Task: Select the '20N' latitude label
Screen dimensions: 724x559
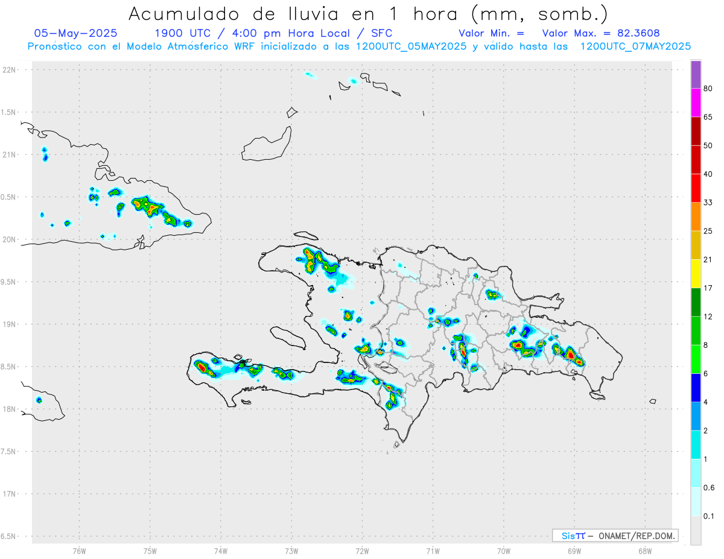Action: click(x=10, y=239)
